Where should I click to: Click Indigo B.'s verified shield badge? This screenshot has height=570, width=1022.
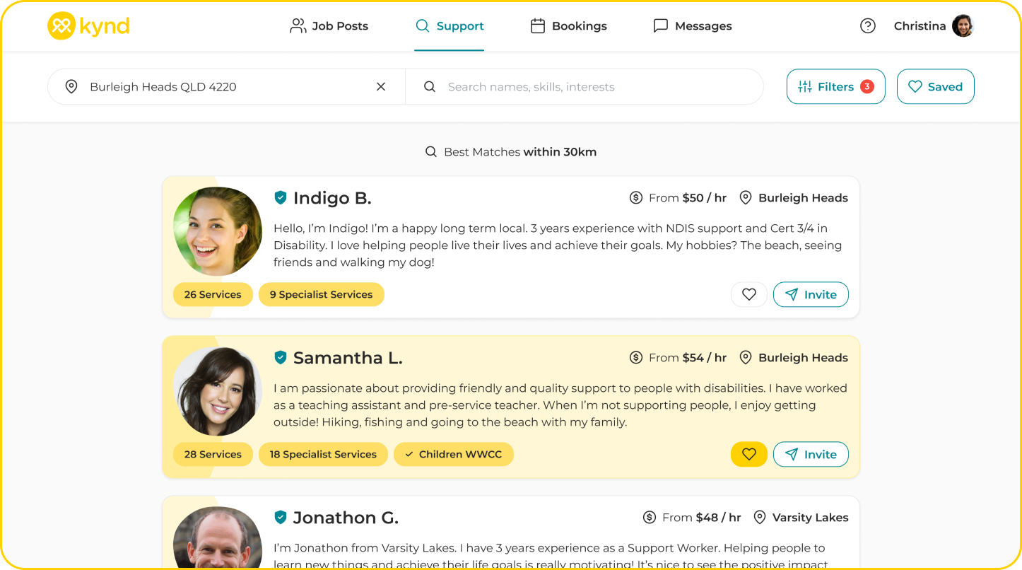click(x=281, y=198)
